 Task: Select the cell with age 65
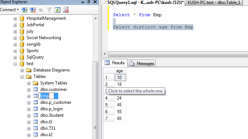pyautogui.click(x=120, y=119)
